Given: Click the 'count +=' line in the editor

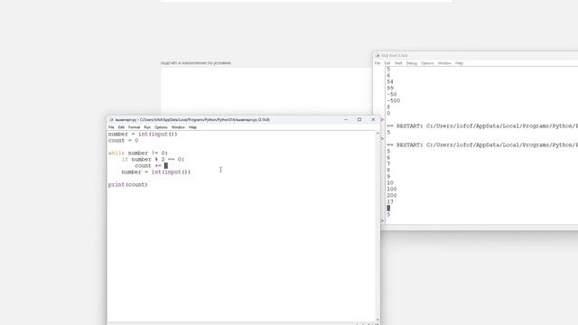Looking at the screenshot, I should (151, 166).
